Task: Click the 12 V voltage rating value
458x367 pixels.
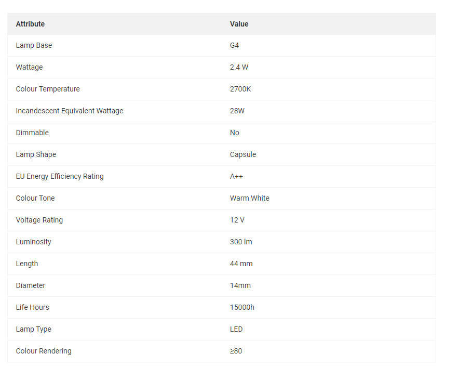Action: point(237,220)
